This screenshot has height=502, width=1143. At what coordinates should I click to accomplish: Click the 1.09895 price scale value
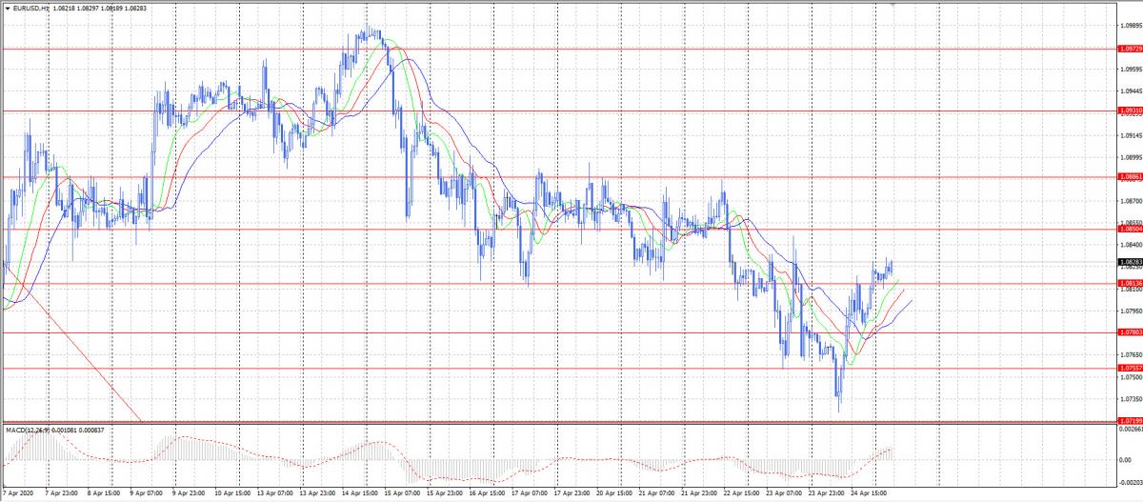tap(1132, 26)
